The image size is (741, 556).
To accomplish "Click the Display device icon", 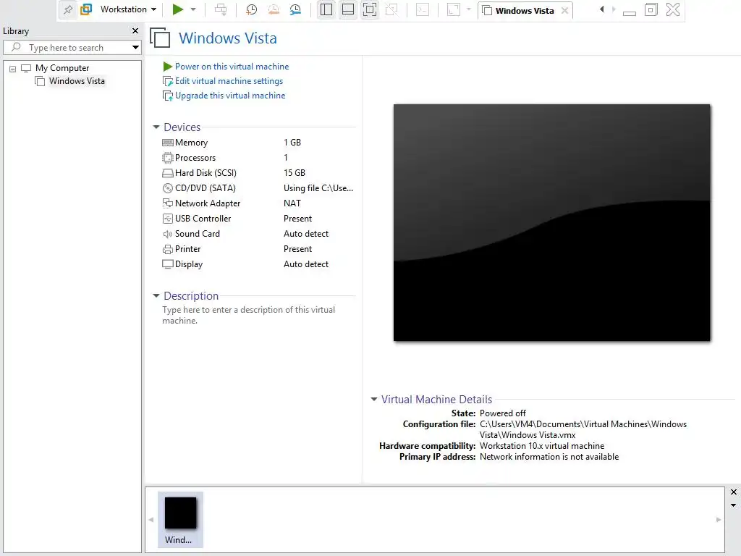I will click(167, 264).
